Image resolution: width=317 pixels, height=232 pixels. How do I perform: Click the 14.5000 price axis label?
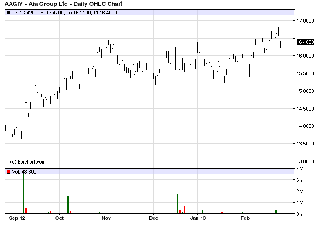tap(305, 109)
